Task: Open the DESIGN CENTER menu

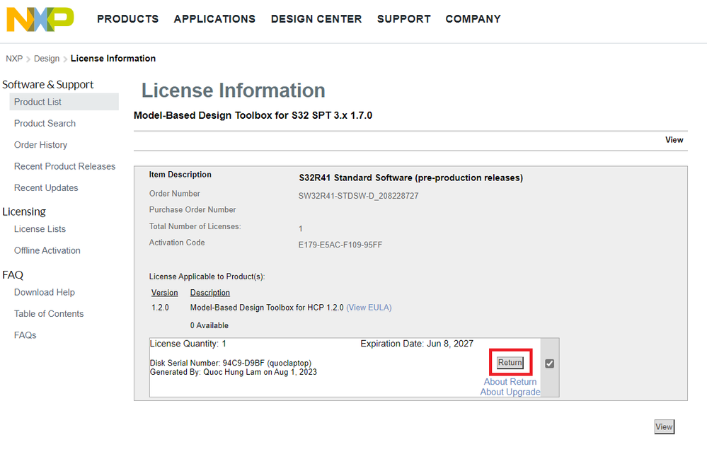Action: (x=316, y=19)
